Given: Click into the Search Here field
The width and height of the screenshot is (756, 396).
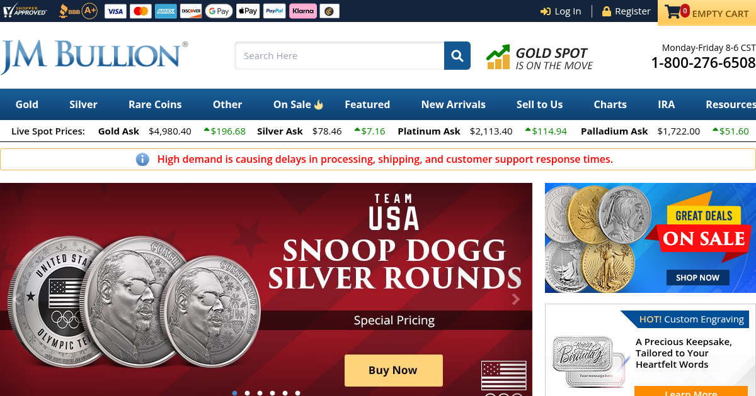Looking at the screenshot, I should coord(340,56).
